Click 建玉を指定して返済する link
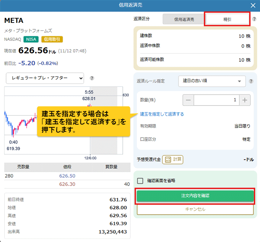 162,114
